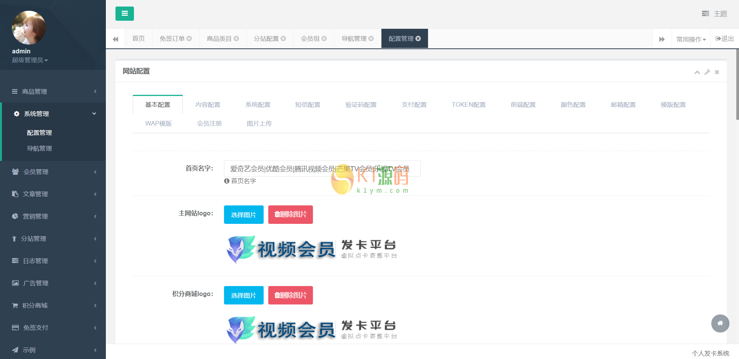Screen dimensions: 739x359
Task: Click the round home floating button
Action: point(720,323)
